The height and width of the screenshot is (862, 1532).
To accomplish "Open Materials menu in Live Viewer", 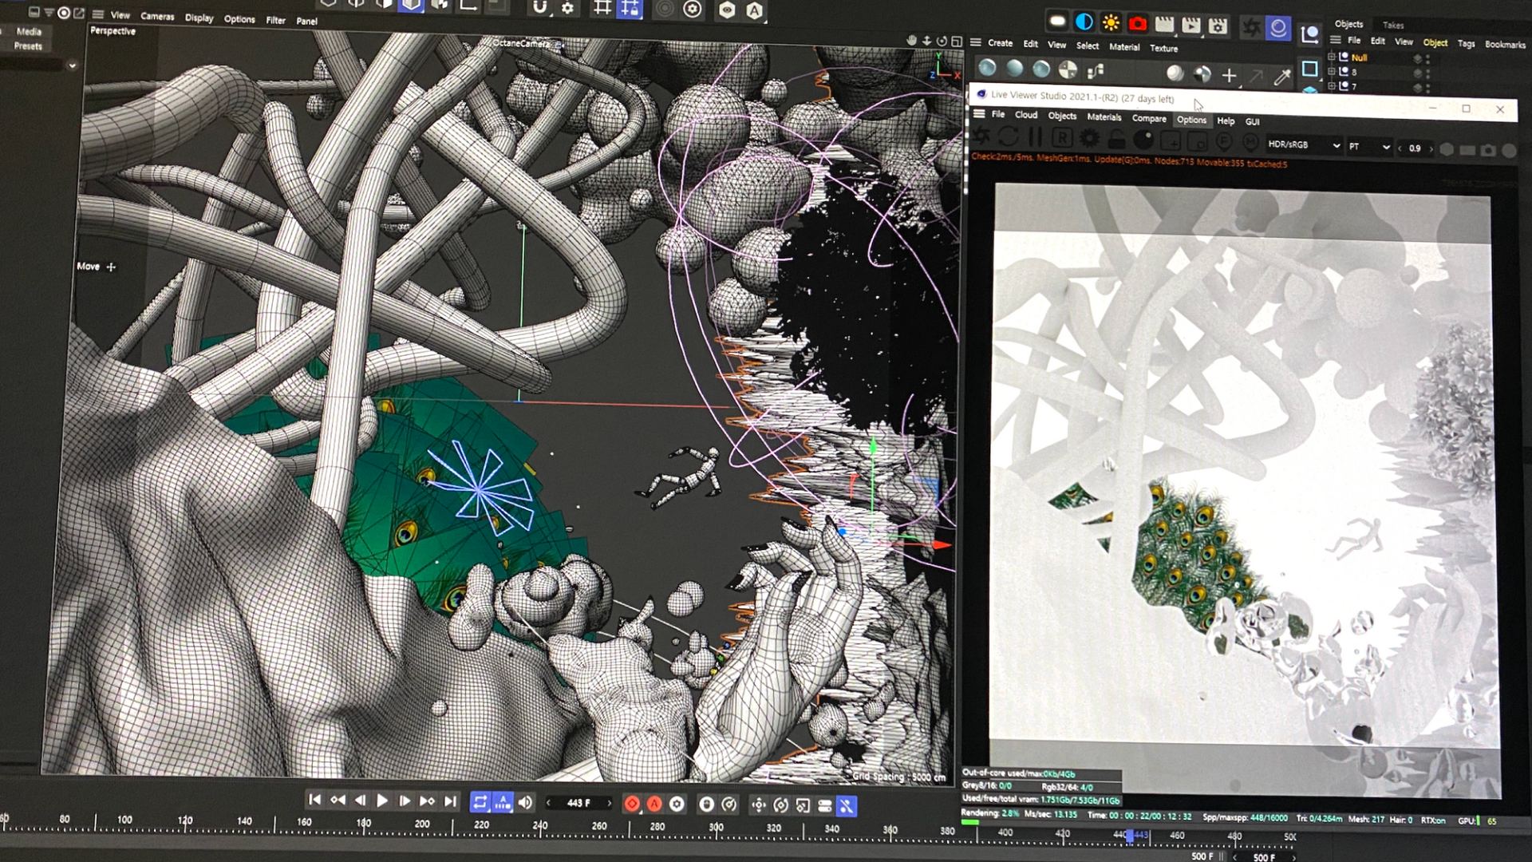I will pyautogui.click(x=1104, y=117).
